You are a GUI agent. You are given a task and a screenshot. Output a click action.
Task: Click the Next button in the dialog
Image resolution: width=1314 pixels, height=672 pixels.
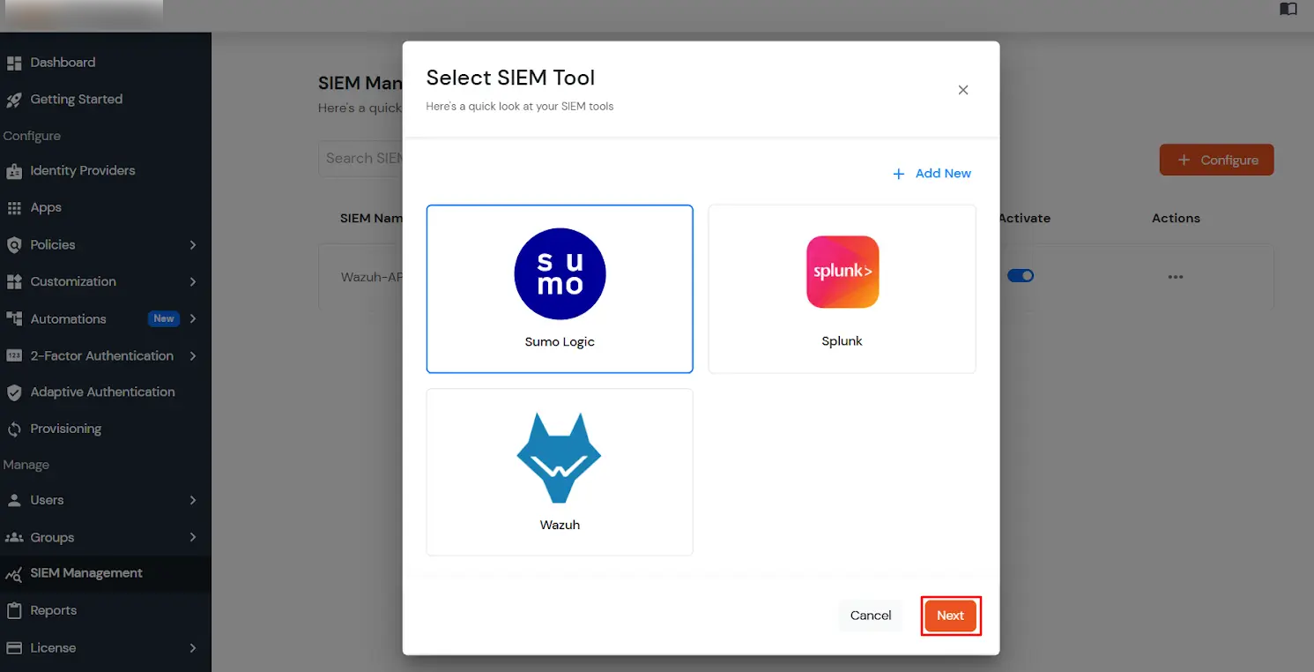tap(950, 616)
